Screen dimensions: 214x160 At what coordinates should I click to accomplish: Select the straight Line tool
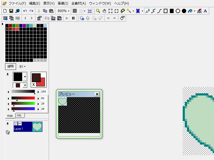point(153,11)
